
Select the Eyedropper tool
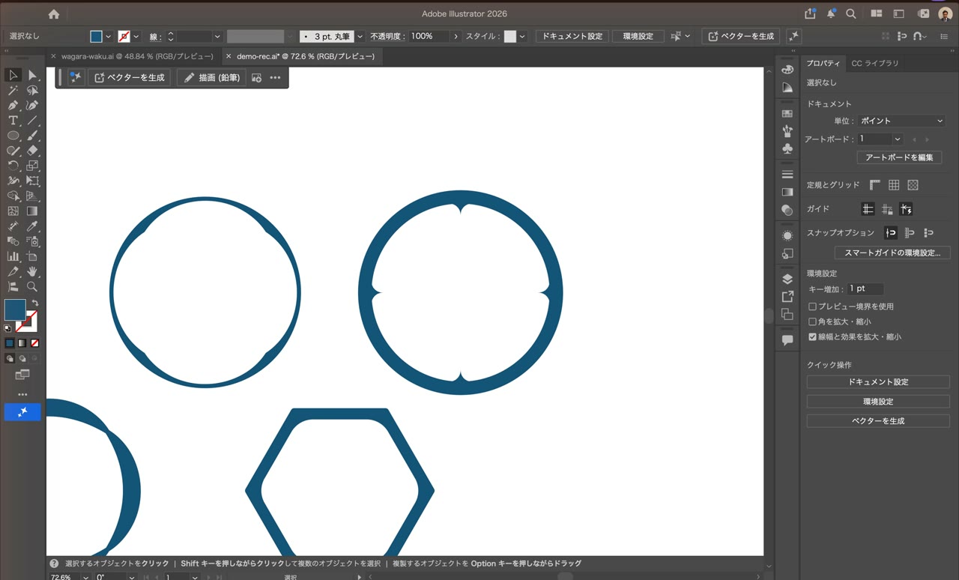[32, 226]
